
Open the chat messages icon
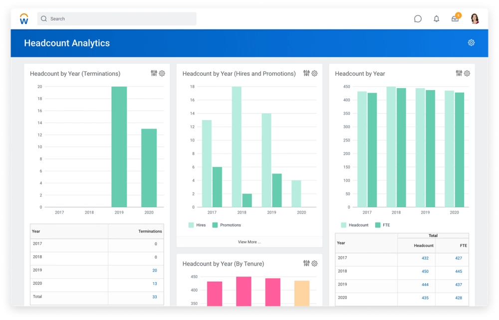418,19
